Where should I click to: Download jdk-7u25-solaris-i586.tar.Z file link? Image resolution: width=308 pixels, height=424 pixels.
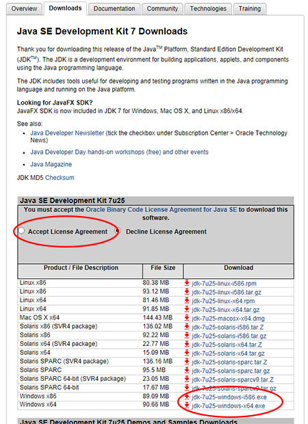click(x=228, y=327)
